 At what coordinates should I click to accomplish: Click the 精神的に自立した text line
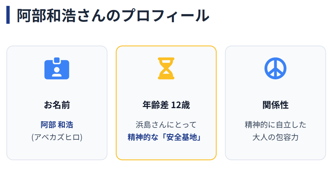(x=275, y=125)
